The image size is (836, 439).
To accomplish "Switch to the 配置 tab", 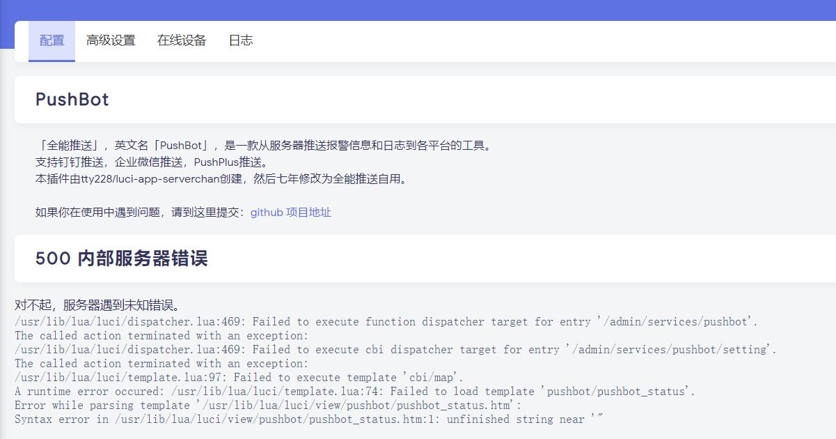I will pyautogui.click(x=52, y=40).
